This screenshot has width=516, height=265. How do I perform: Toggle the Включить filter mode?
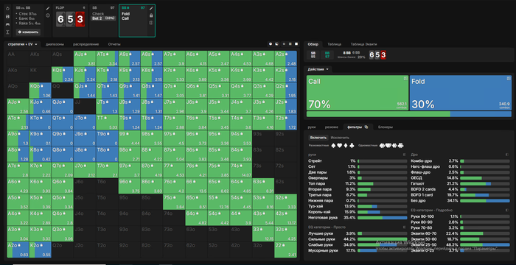coord(318,138)
